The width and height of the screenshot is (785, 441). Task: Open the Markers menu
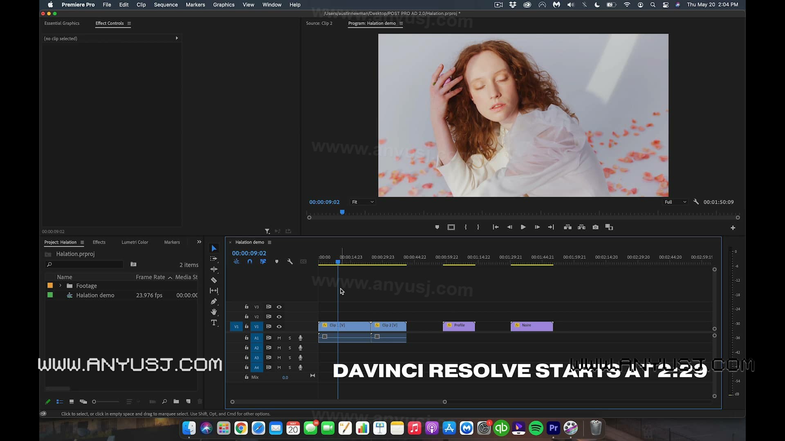(195, 4)
